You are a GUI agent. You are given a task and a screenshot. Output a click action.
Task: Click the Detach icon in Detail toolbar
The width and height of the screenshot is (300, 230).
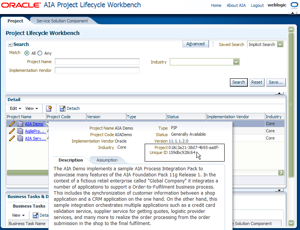click(x=62, y=108)
